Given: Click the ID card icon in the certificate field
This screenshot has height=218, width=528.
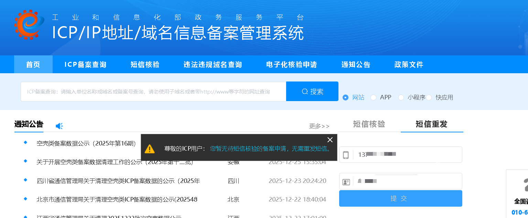Looking at the screenshot, I should click(346, 182).
